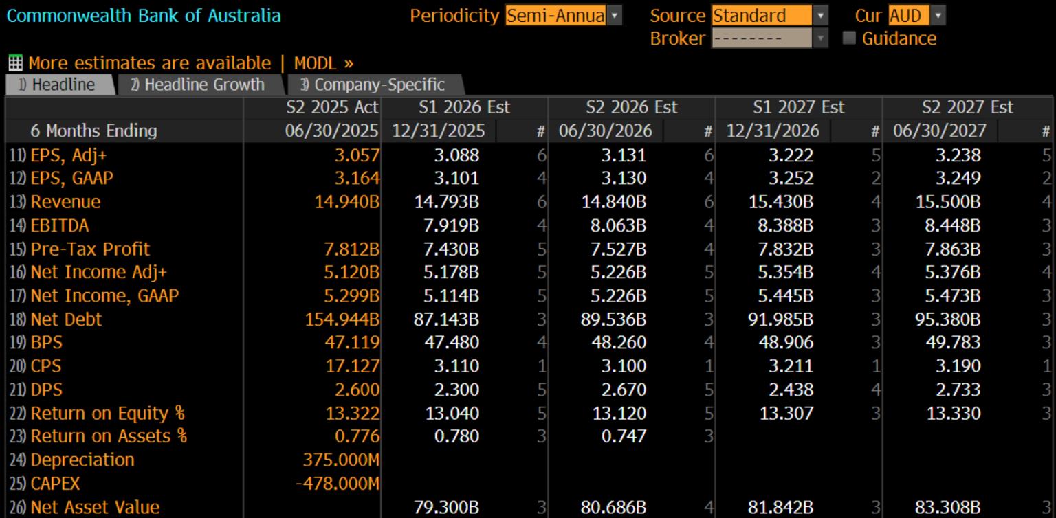Click the BPS S2 2027 estimate 49.783
The image size is (1056, 518).
pos(953,343)
